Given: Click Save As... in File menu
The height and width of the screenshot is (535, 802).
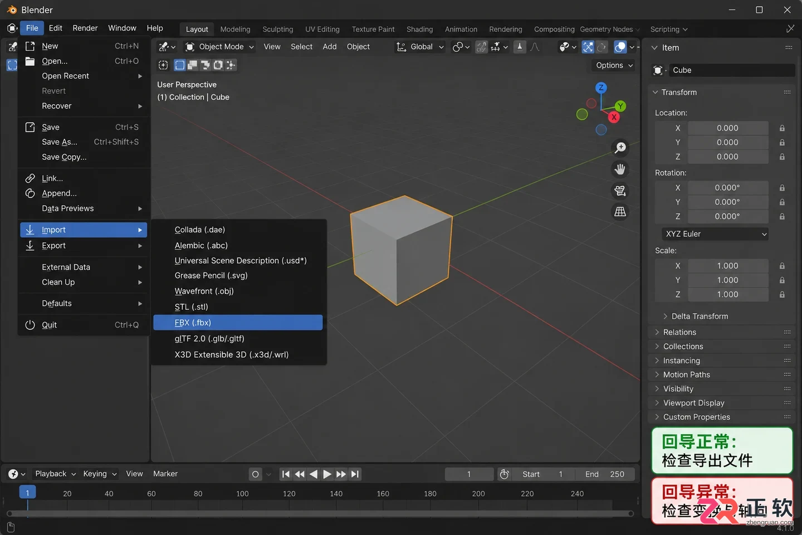Looking at the screenshot, I should point(84,142).
